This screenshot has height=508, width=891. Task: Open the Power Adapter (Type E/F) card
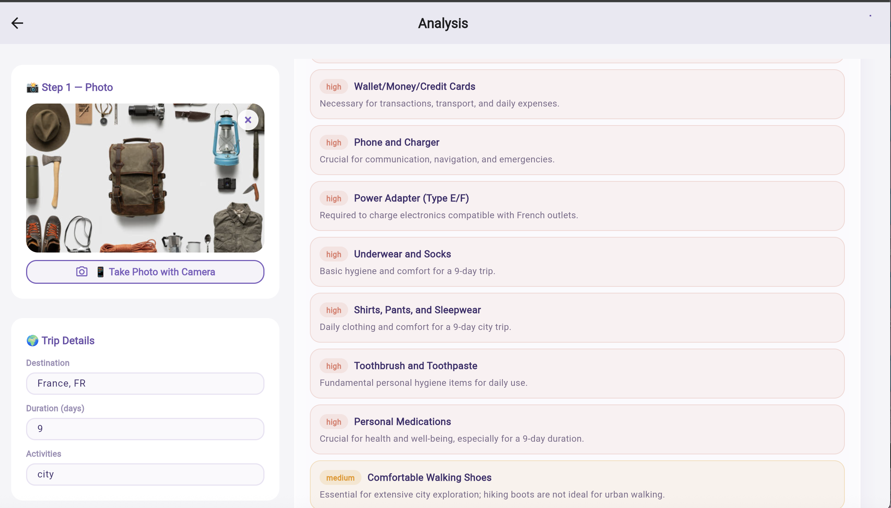coord(577,206)
